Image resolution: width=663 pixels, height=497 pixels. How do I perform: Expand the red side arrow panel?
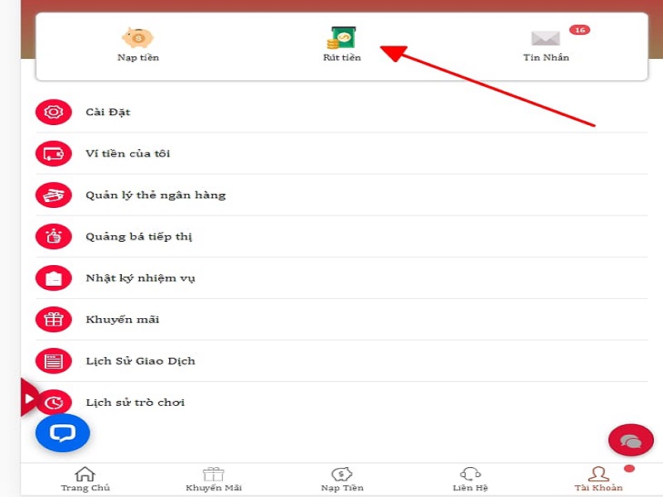(x=29, y=398)
